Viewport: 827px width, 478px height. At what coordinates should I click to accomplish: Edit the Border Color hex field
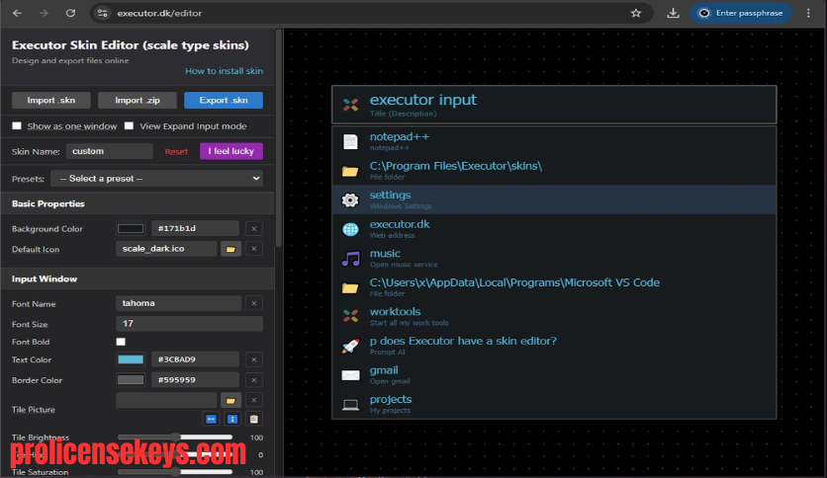pyautogui.click(x=195, y=380)
